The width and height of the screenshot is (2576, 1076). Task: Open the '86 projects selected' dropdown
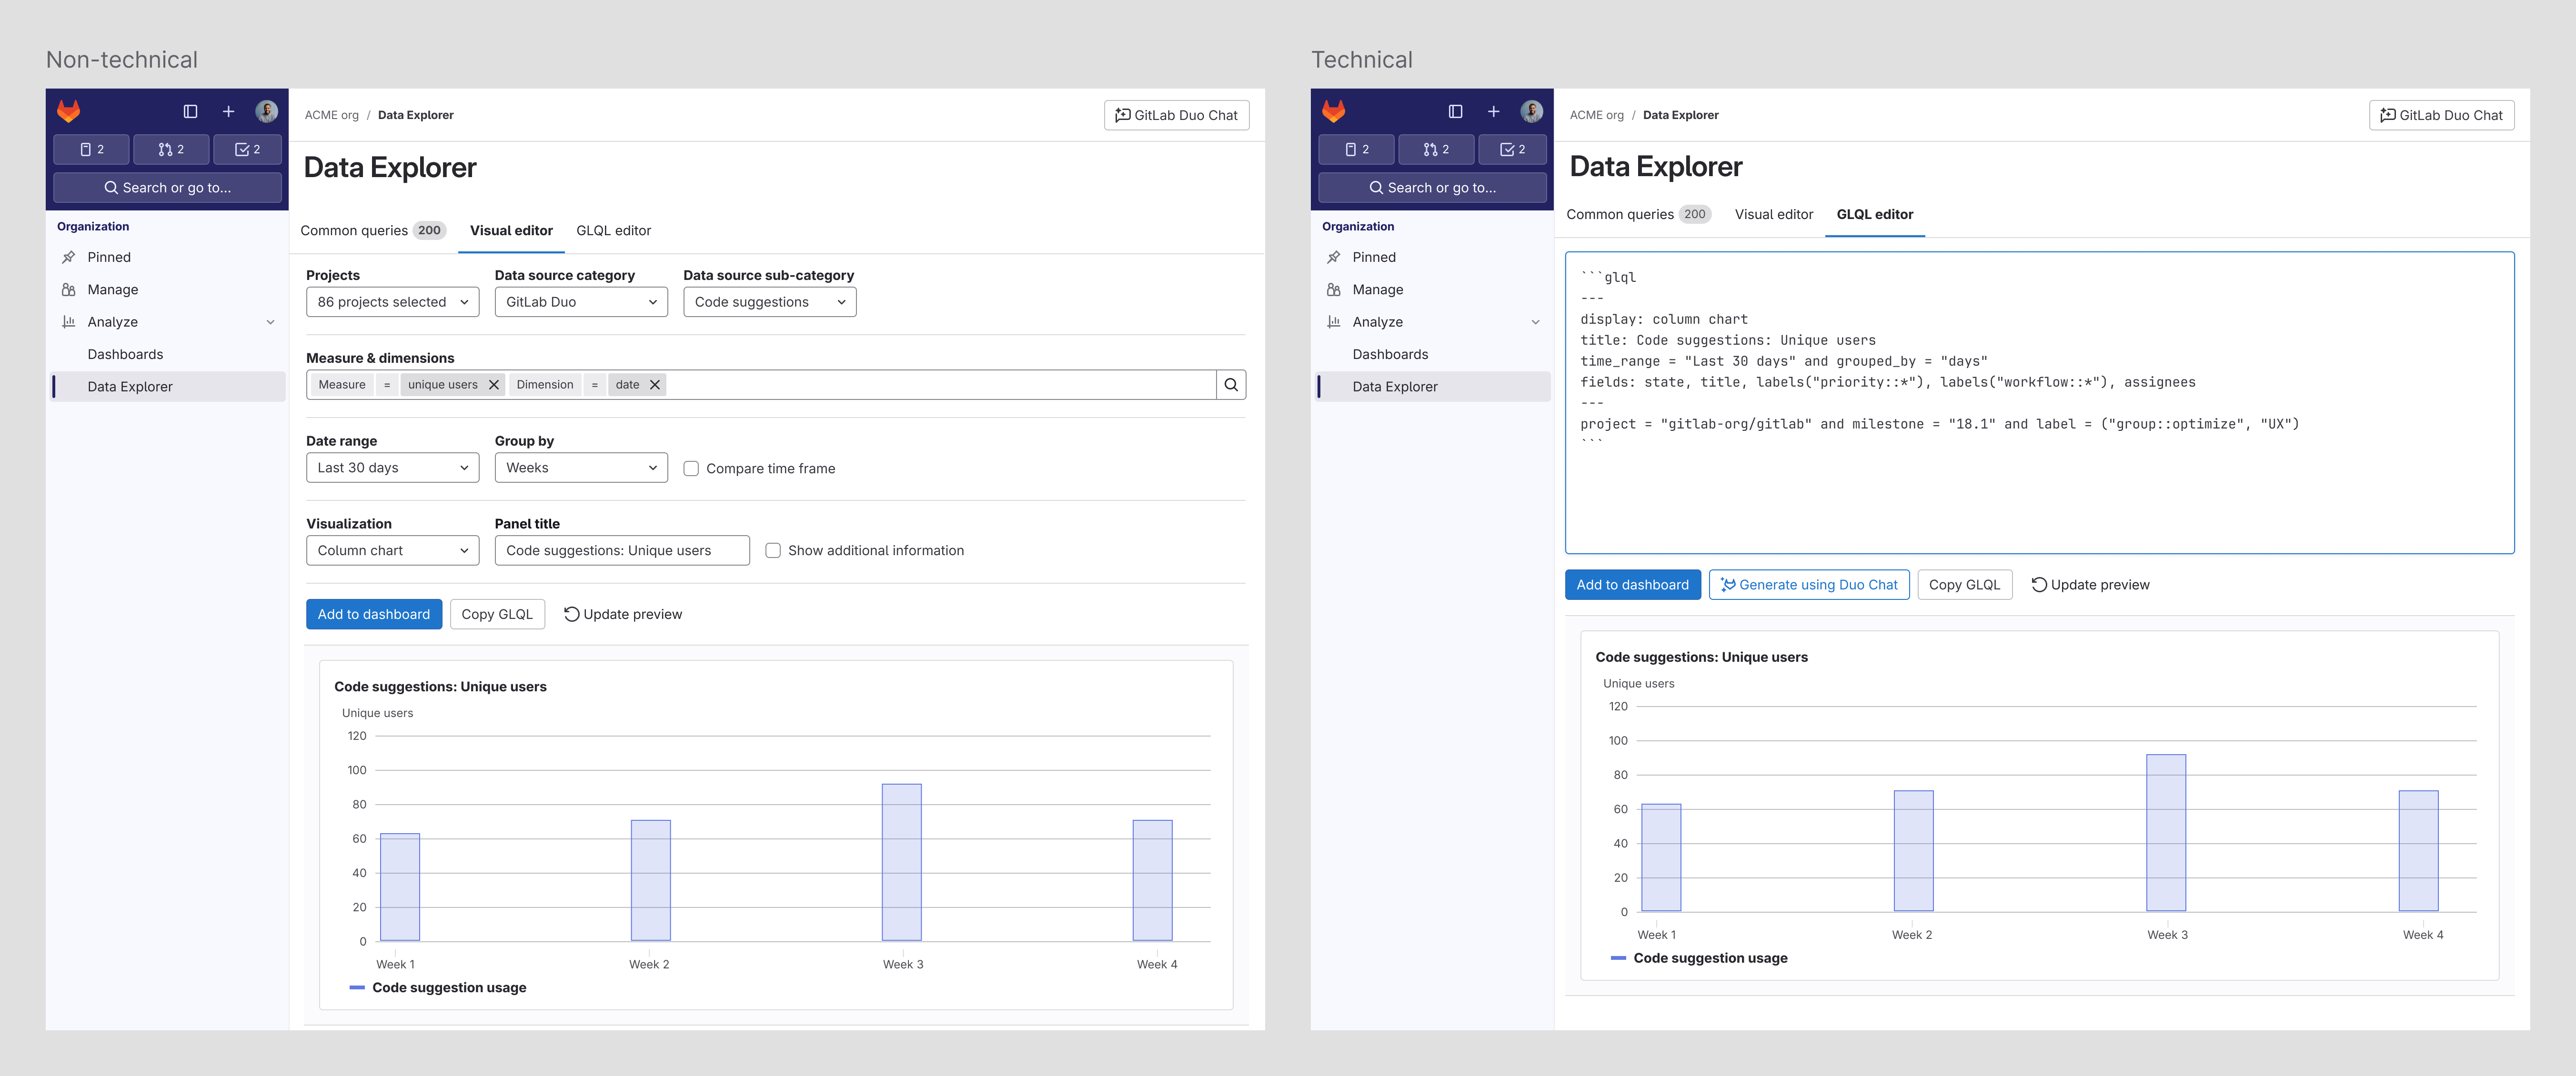point(392,302)
